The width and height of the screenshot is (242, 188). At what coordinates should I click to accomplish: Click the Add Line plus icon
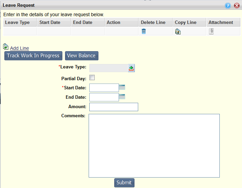[x=6, y=46]
